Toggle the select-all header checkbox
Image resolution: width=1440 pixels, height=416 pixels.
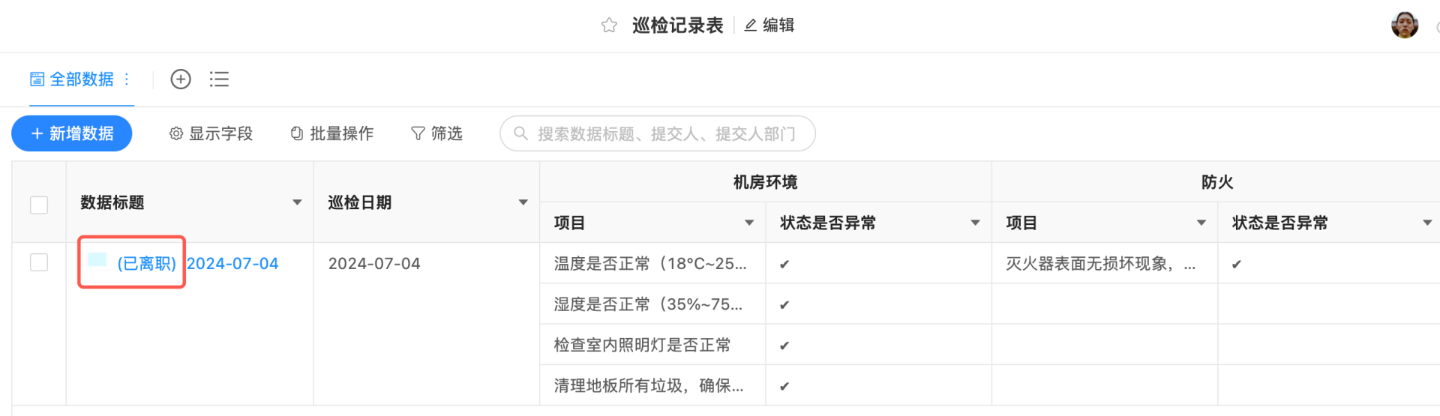[x=39, y=205]
